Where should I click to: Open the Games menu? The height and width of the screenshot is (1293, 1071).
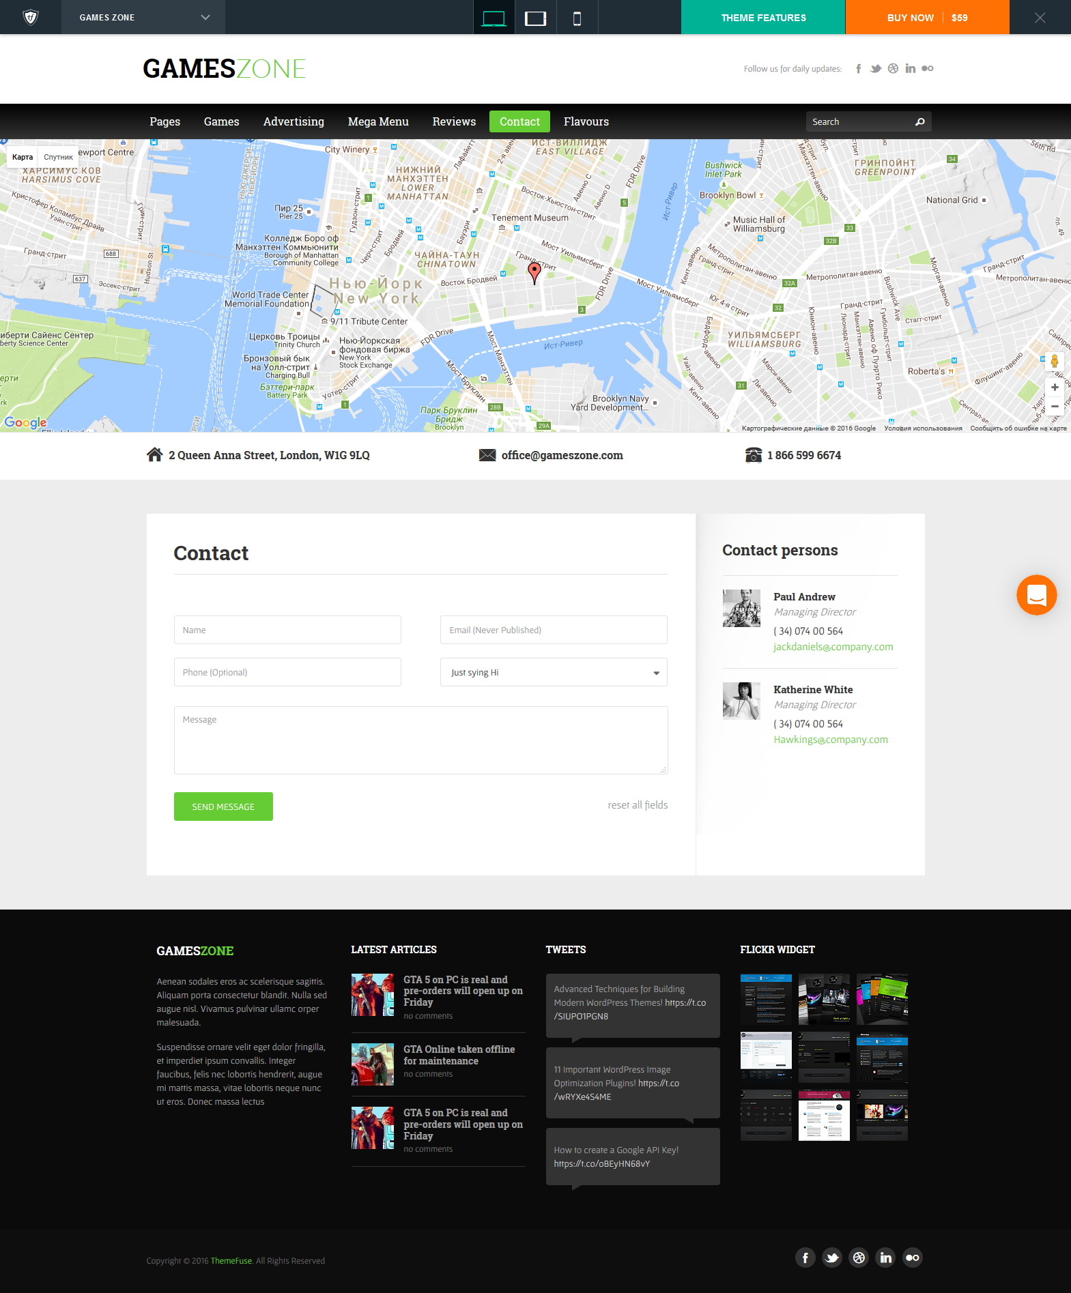222,121
